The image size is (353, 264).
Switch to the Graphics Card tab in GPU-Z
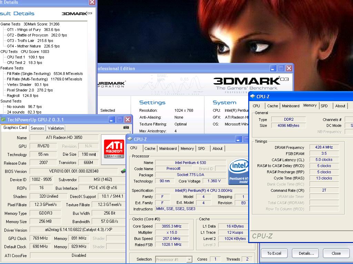(15, 128)
